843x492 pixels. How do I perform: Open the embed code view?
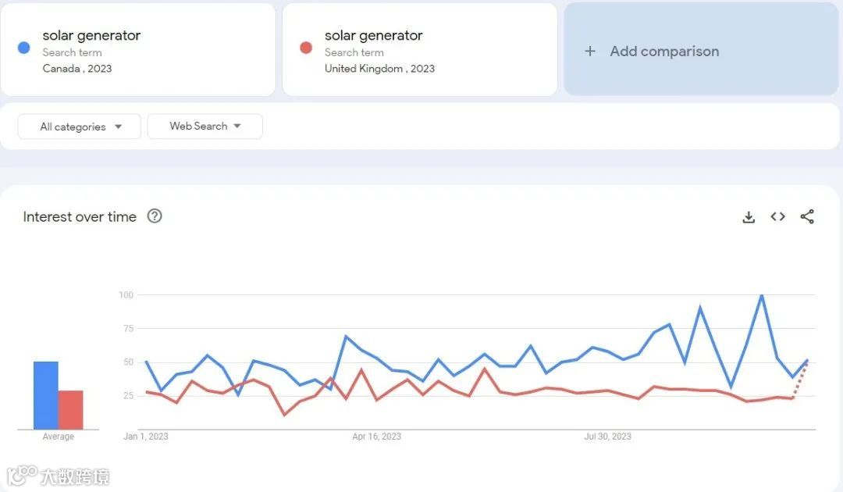pyautogui.click(x=777, y=217)
